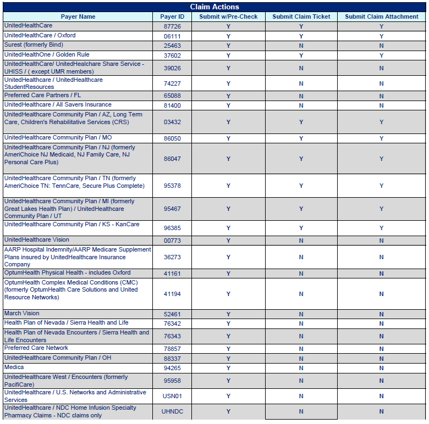The image size is (429, 424).
Task: Click the Claim Actions table title
Action: pos(215,7)
